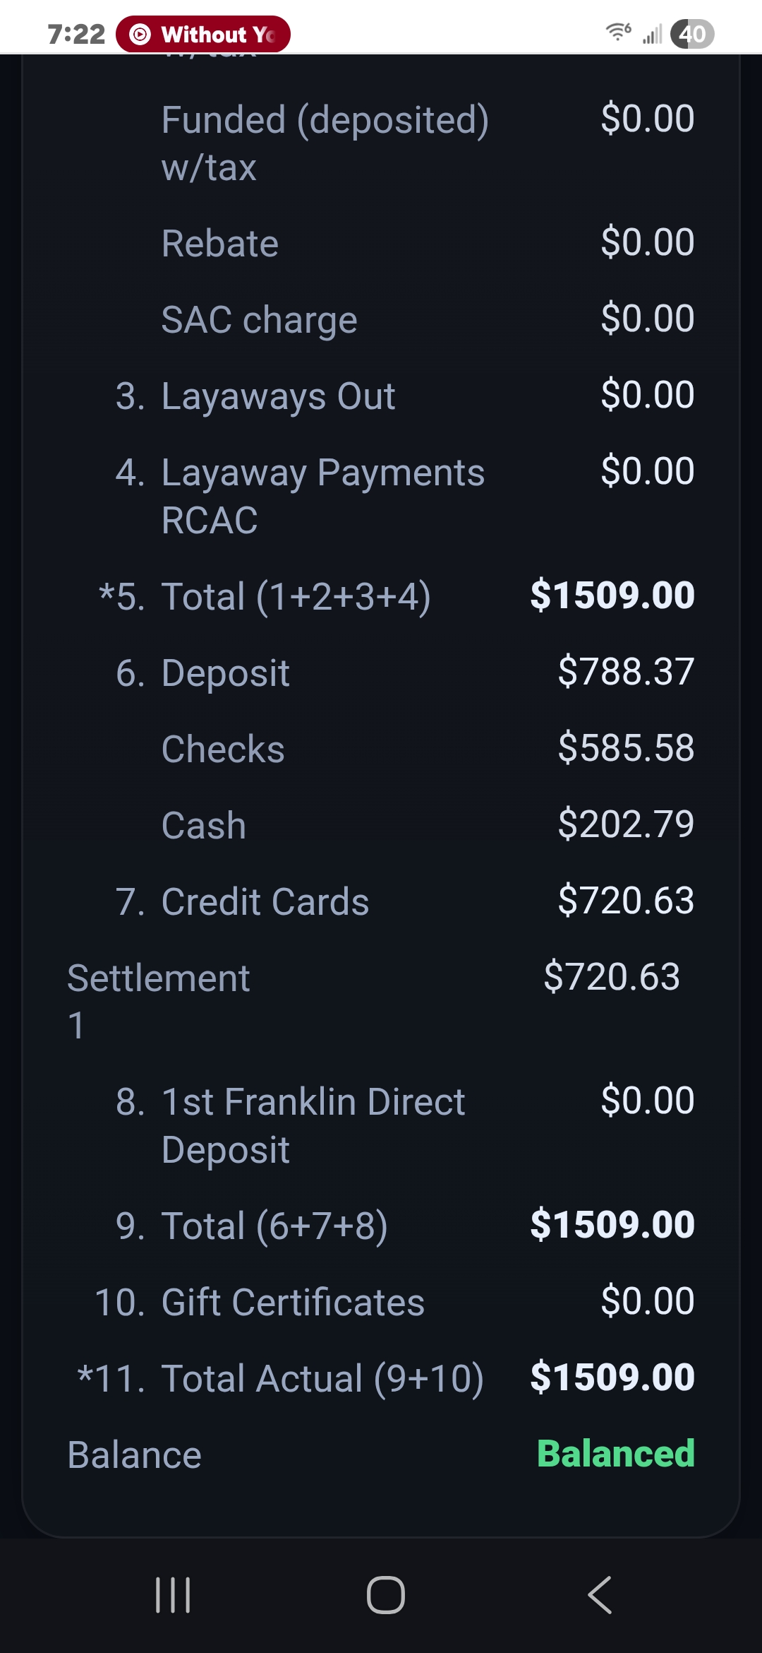Viewport: 762px width, 1653px height.
Task: Tap the Android back navigation button
Action: [x=600, y=1594]
